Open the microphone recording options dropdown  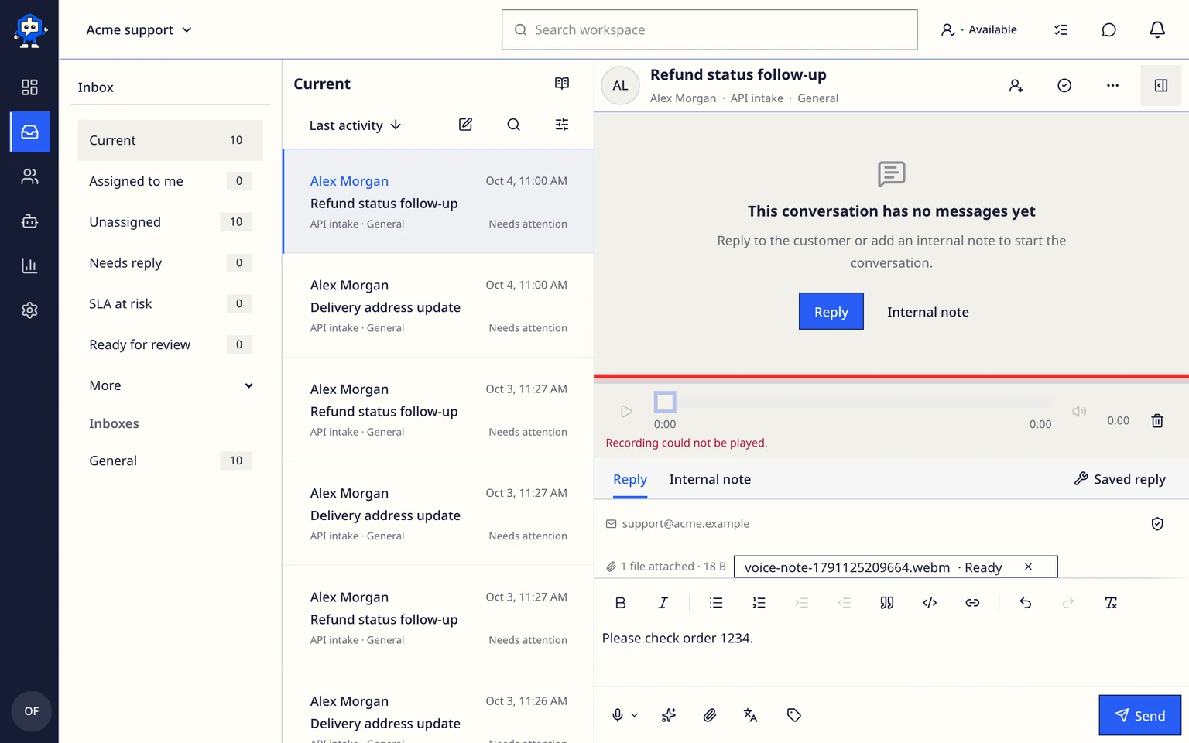635,715
